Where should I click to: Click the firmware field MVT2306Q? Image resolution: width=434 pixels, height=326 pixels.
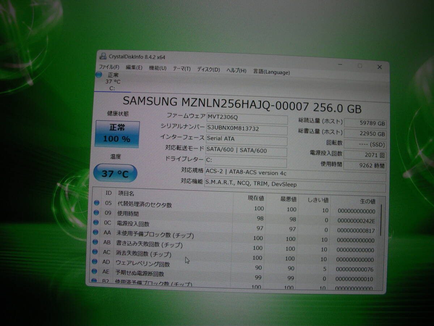[247, 118]
